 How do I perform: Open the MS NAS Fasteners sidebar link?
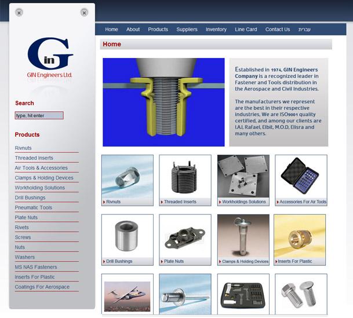tap(36, 266)
